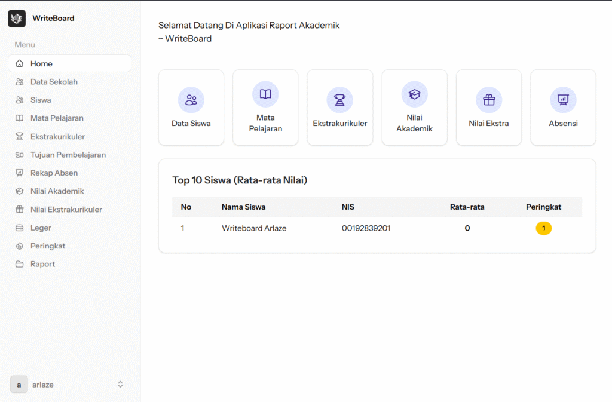Screen dimensions: 612x402
Task: Expand the arlaze user account menu chevron
Action: click(120, 385)
